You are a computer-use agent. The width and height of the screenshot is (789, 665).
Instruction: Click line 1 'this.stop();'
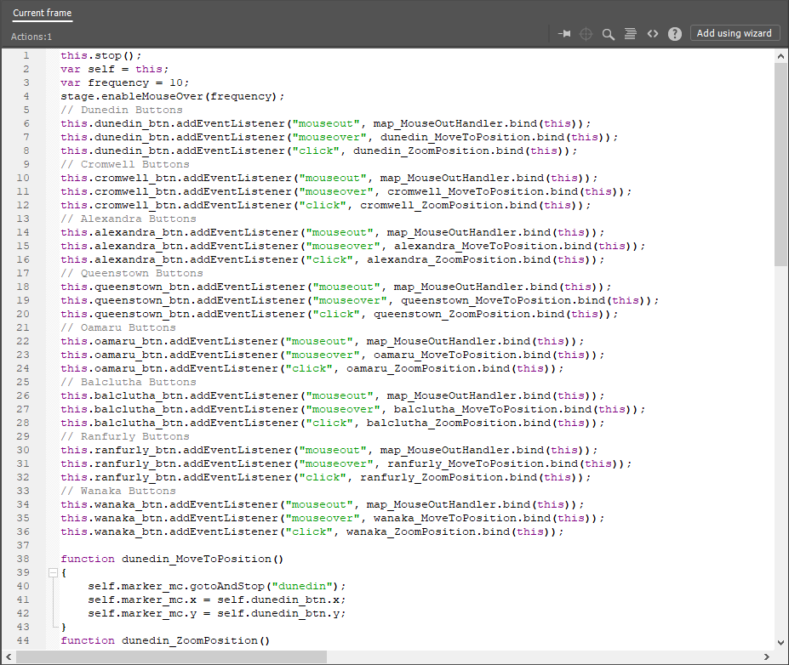click(x=101, y=56)
